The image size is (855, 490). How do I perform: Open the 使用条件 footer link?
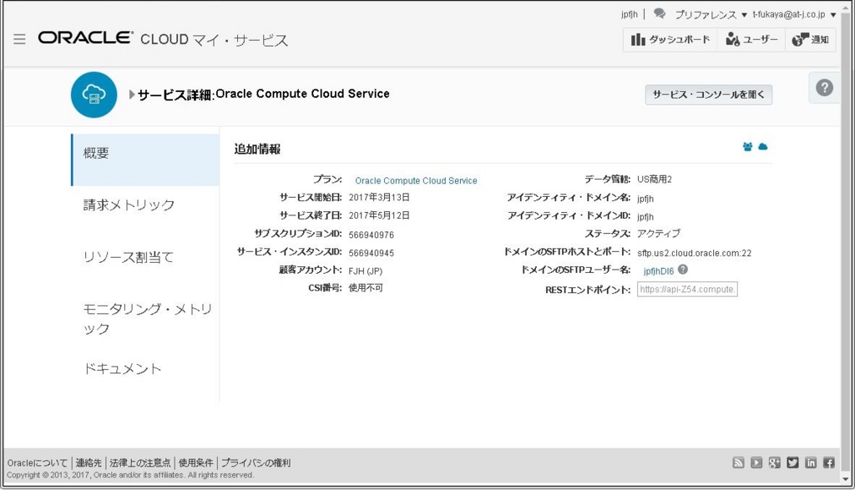click(195, 462)
